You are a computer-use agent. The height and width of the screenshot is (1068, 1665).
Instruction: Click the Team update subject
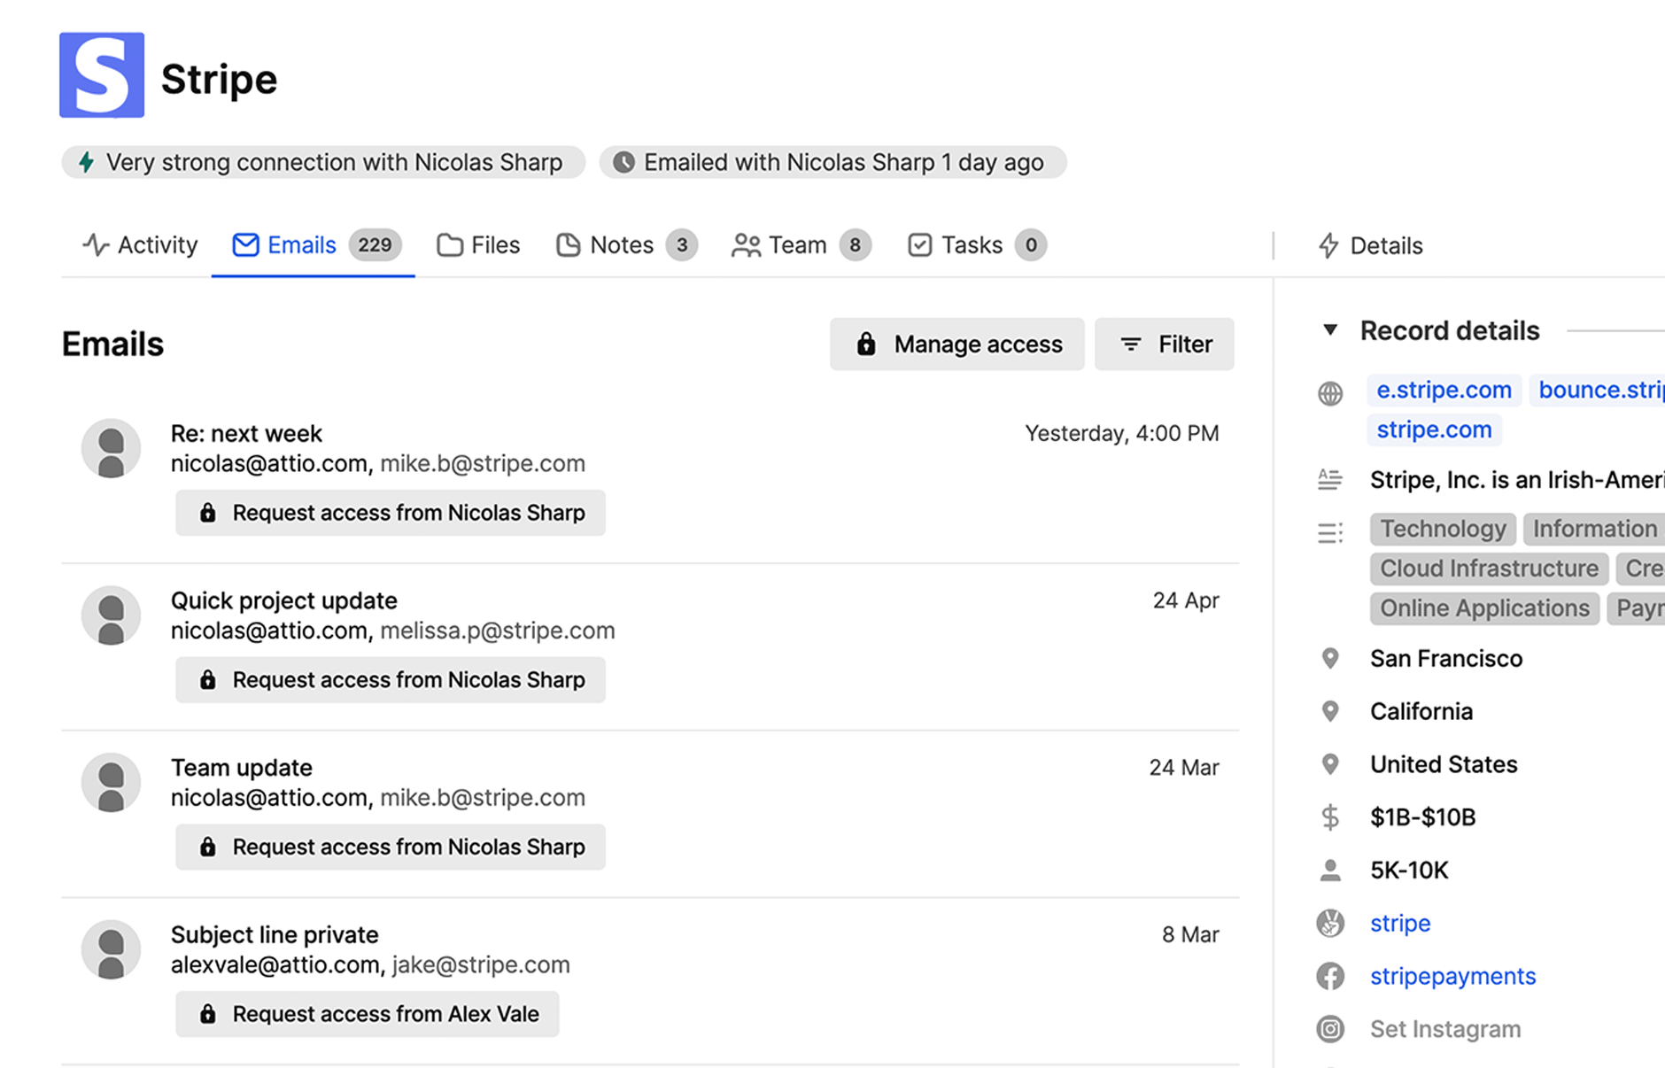(x=241, y=768)
